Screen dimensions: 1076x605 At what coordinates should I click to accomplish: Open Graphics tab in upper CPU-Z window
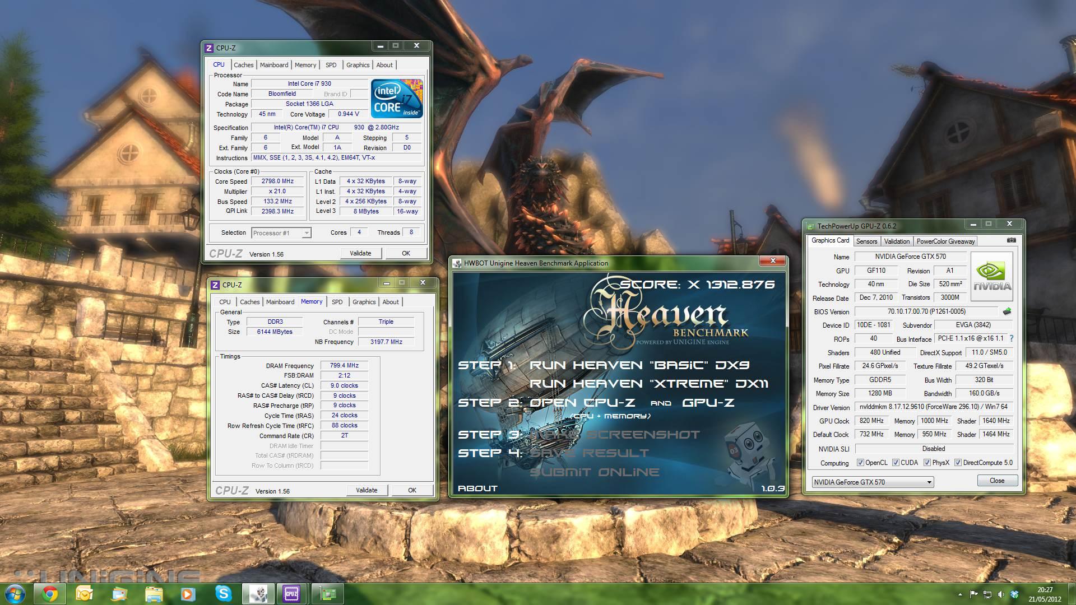tap(358, 65)
